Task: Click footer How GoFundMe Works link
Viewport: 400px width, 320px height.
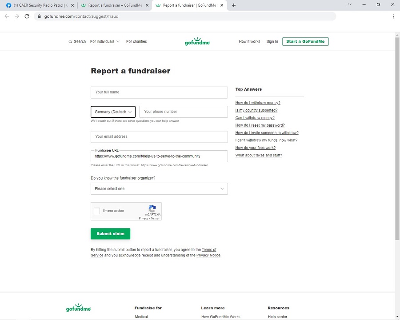Action: click(x=220, y=317)
